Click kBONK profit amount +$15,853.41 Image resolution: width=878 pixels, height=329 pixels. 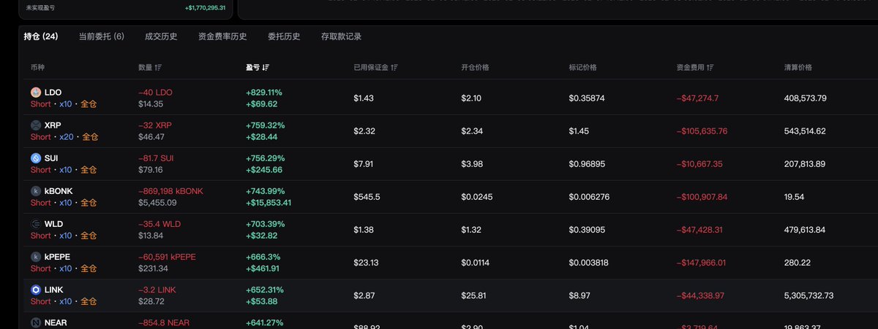click(x=269, y=203)
